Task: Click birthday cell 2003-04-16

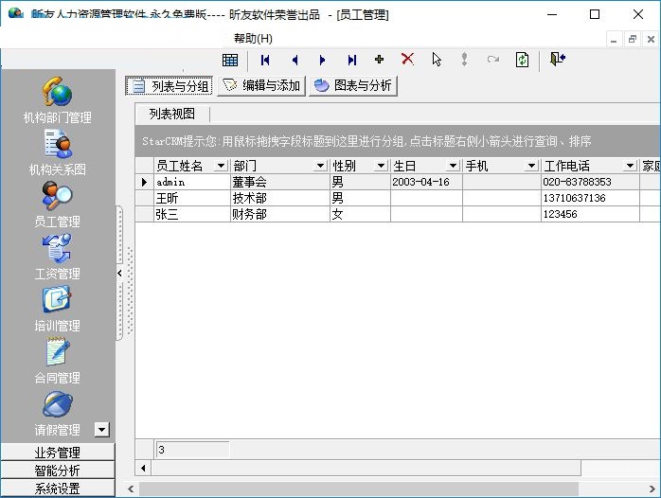Action: [426, 182]
